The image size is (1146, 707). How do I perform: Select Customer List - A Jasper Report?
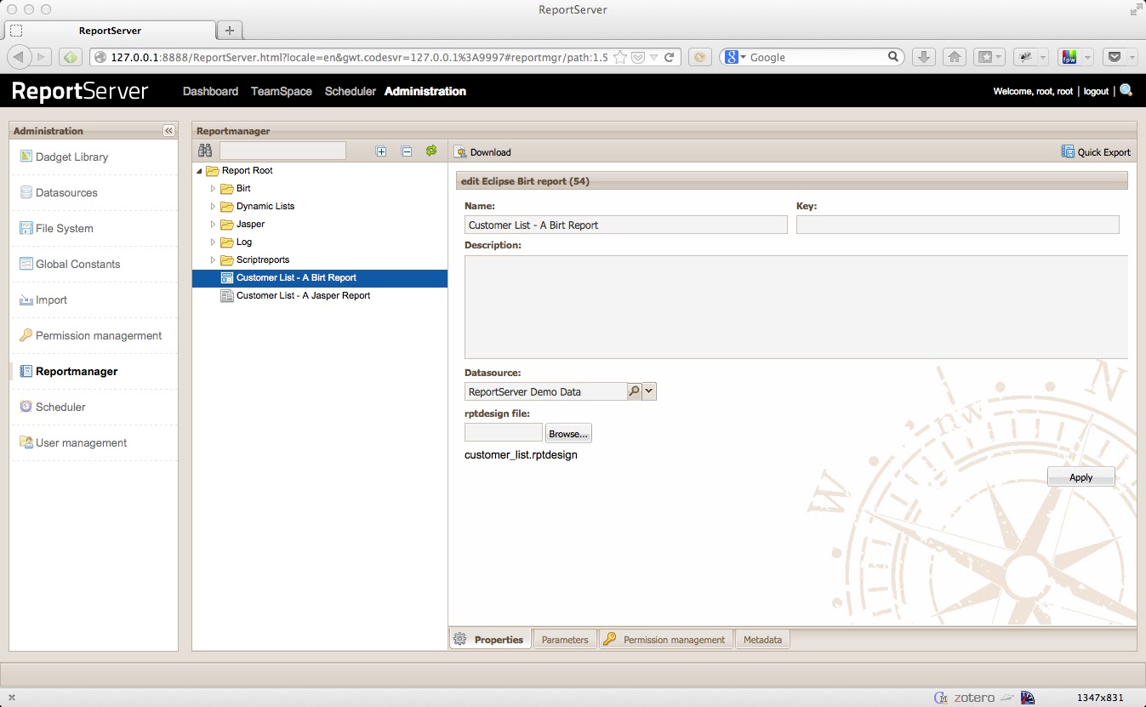303,295
